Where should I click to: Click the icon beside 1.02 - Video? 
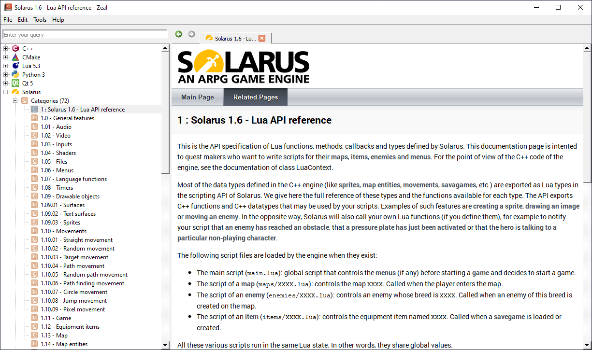click(34, 135)
